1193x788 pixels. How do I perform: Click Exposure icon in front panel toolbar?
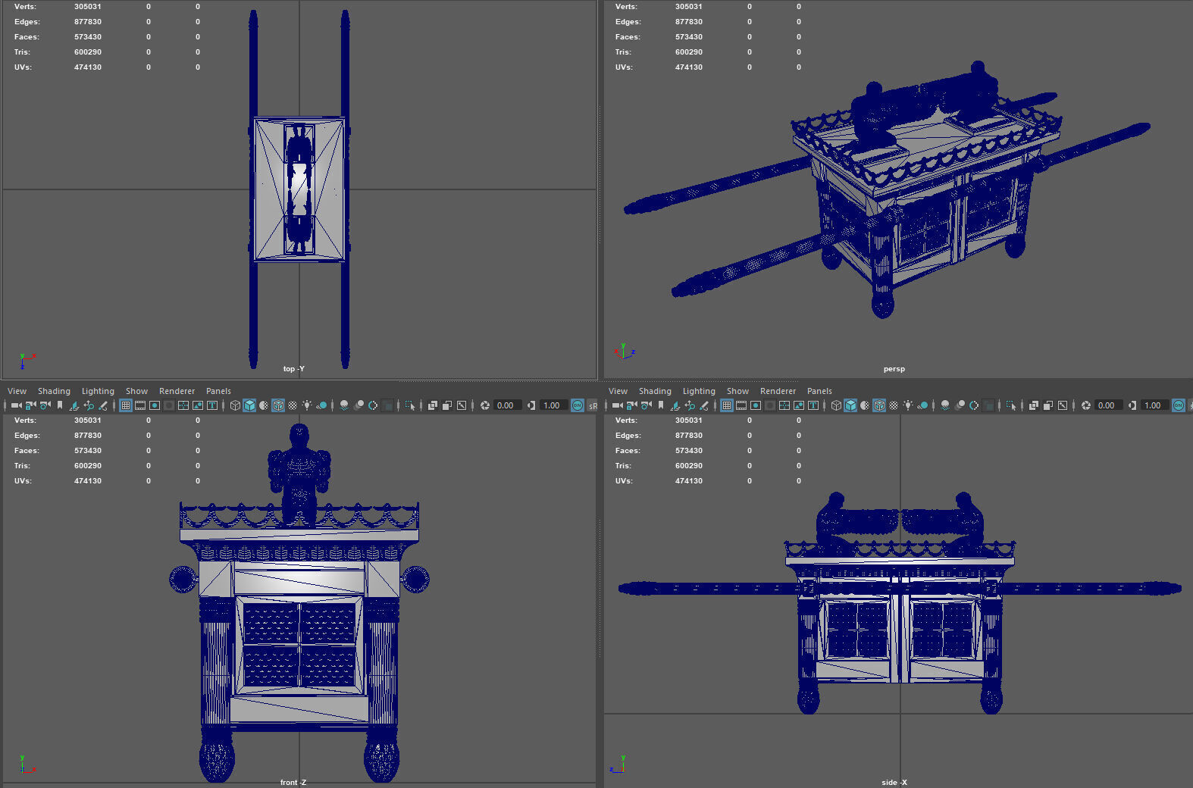point(484,405)
